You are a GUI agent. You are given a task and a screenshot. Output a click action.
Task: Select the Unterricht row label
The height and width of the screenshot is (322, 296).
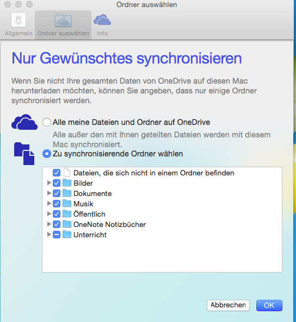click(90, 235)
